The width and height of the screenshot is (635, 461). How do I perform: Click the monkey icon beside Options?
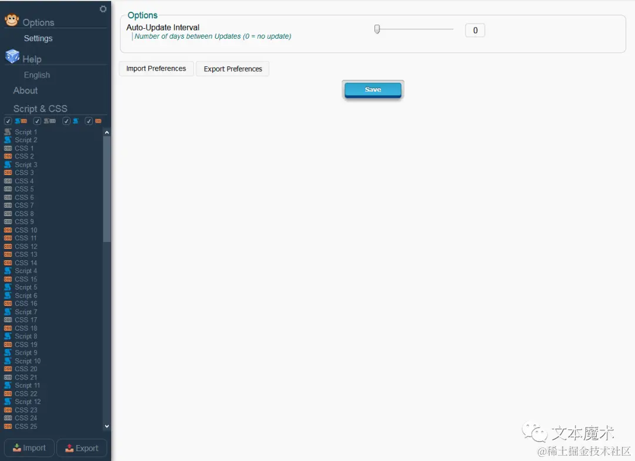click(x=12, y=20)
